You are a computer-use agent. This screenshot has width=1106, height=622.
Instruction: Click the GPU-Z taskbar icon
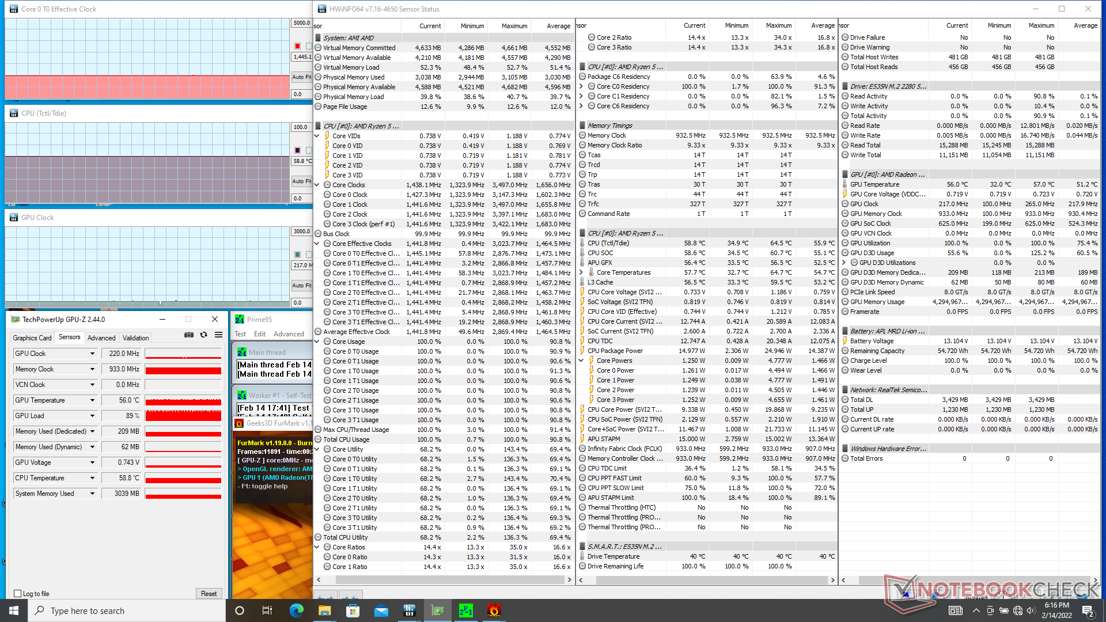(438, 610)
